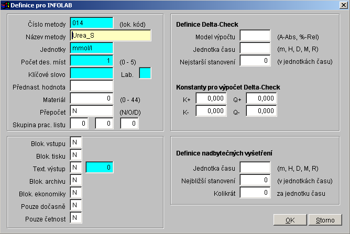Click the Kolikrát field
Screen dimensions: 350x234
[255, 193]
